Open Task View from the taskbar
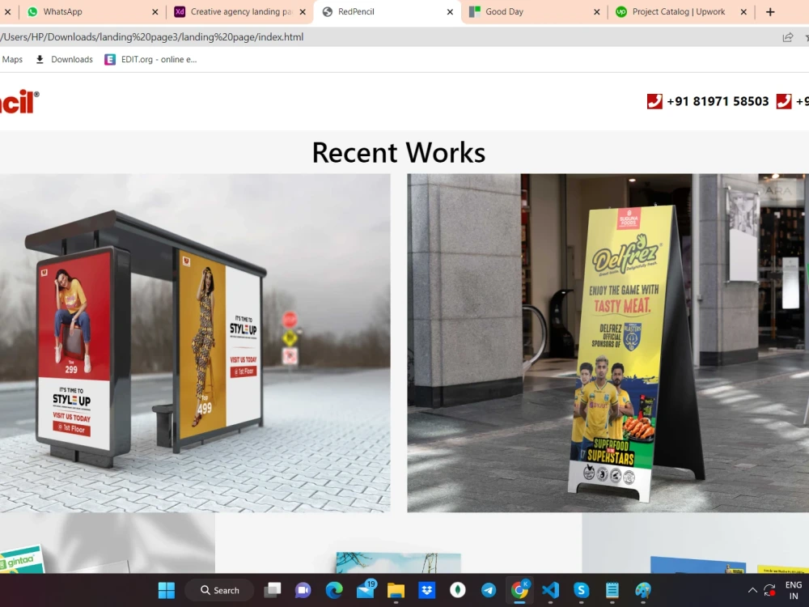Screen dimensions: 809x607 click(273, 590)
